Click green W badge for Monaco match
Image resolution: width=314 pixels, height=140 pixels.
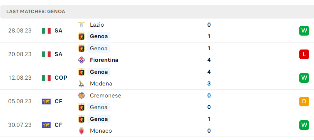[304, 125]
